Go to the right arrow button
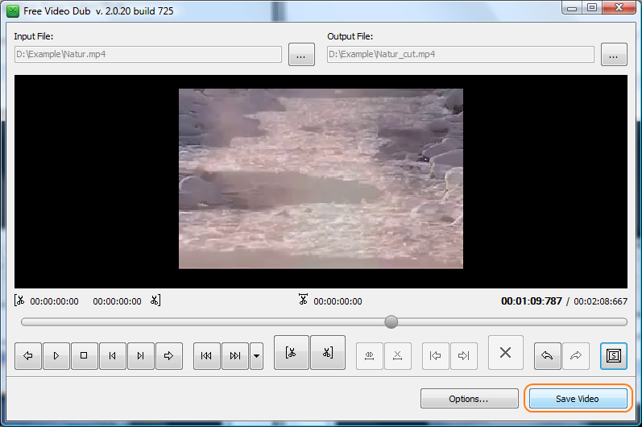This screenshot has height=427, width=642. point(168,355)
